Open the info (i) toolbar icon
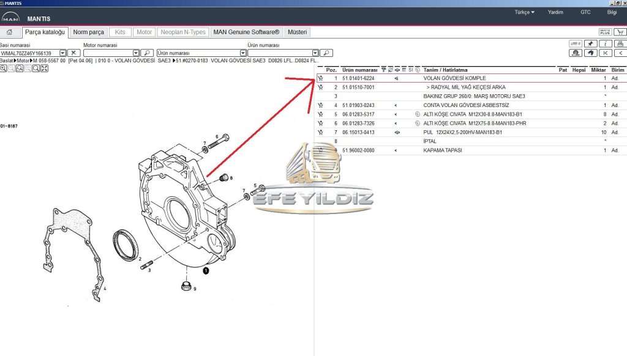This screenshot has width=627, height=356. 606,43
